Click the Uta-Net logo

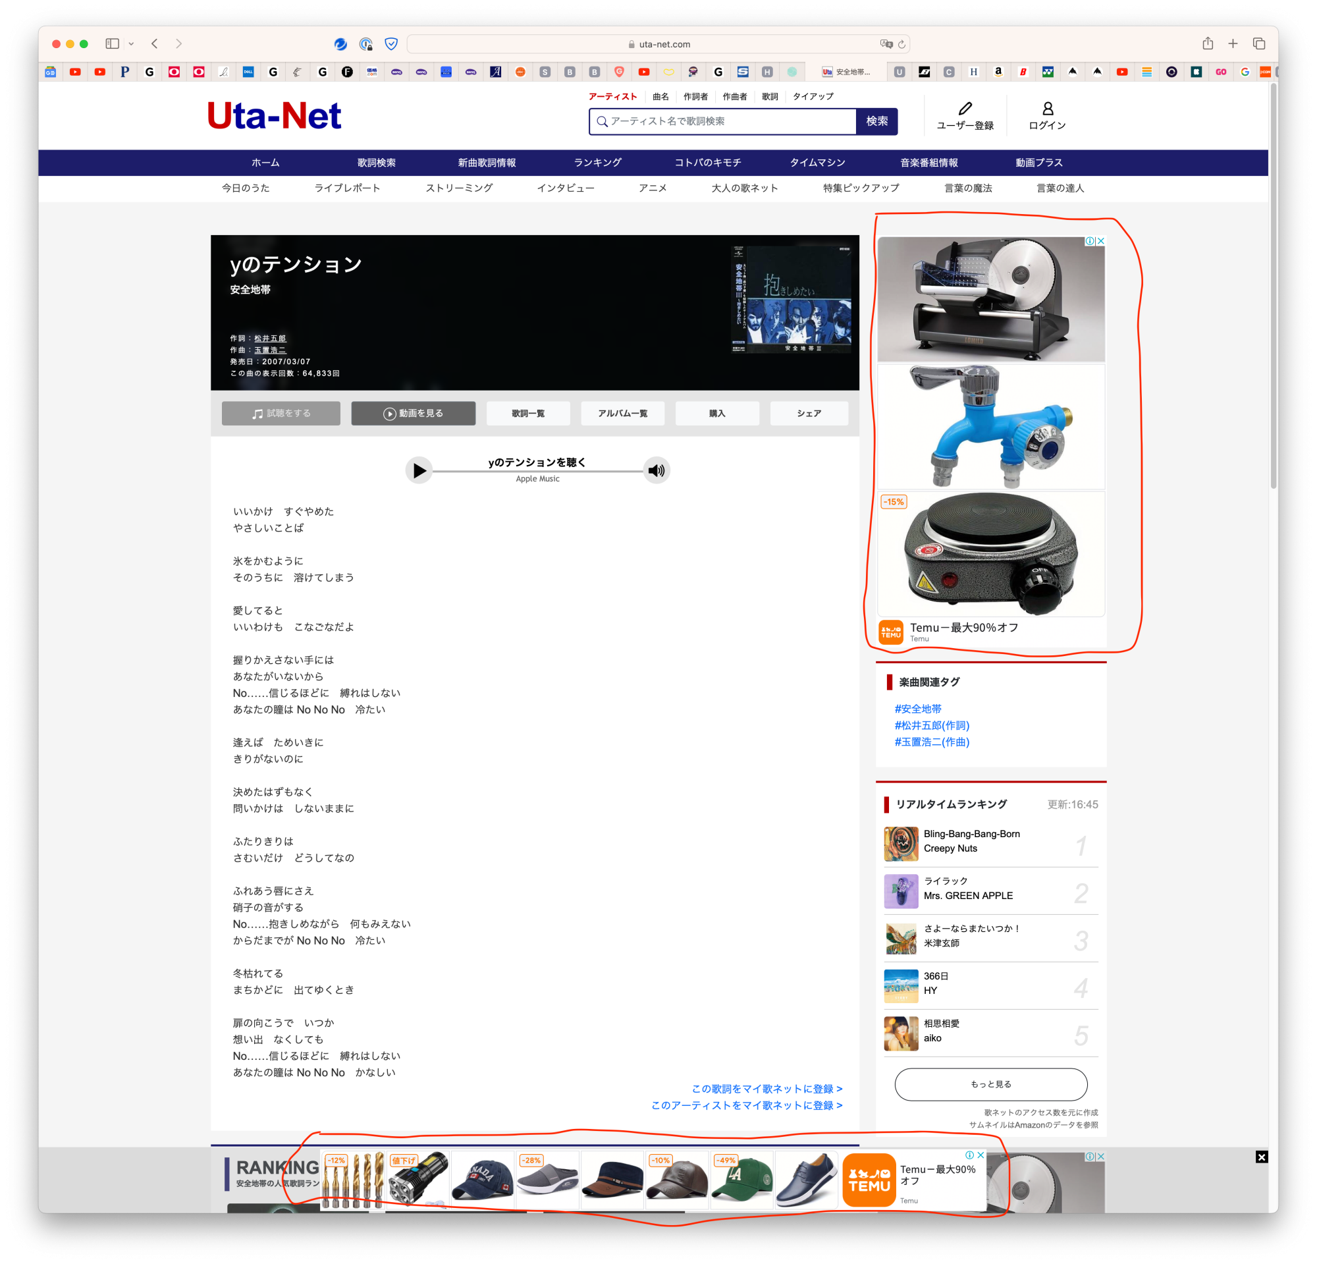274,115
